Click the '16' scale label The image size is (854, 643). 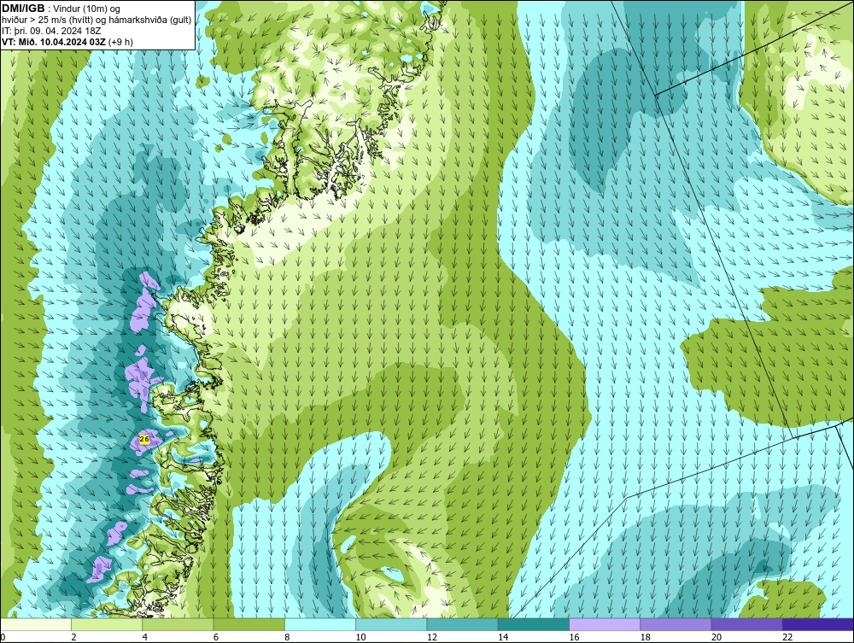point(574,638)
